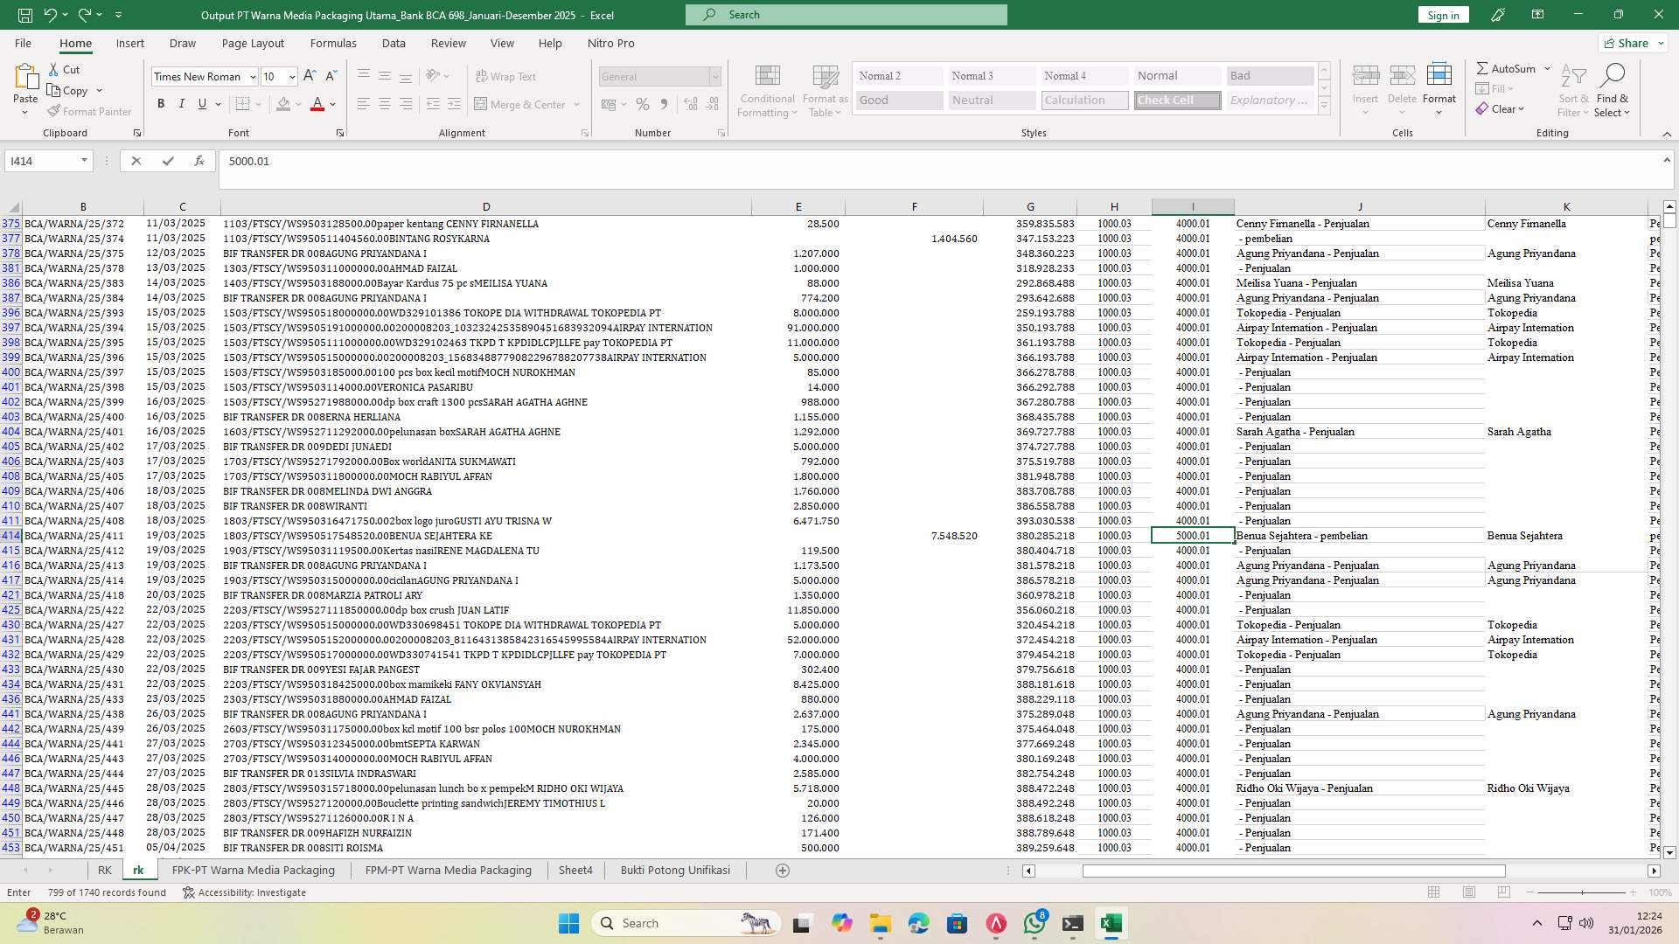
Task: Switch to the Formulas ribbon tab
Action: [333, 43]
